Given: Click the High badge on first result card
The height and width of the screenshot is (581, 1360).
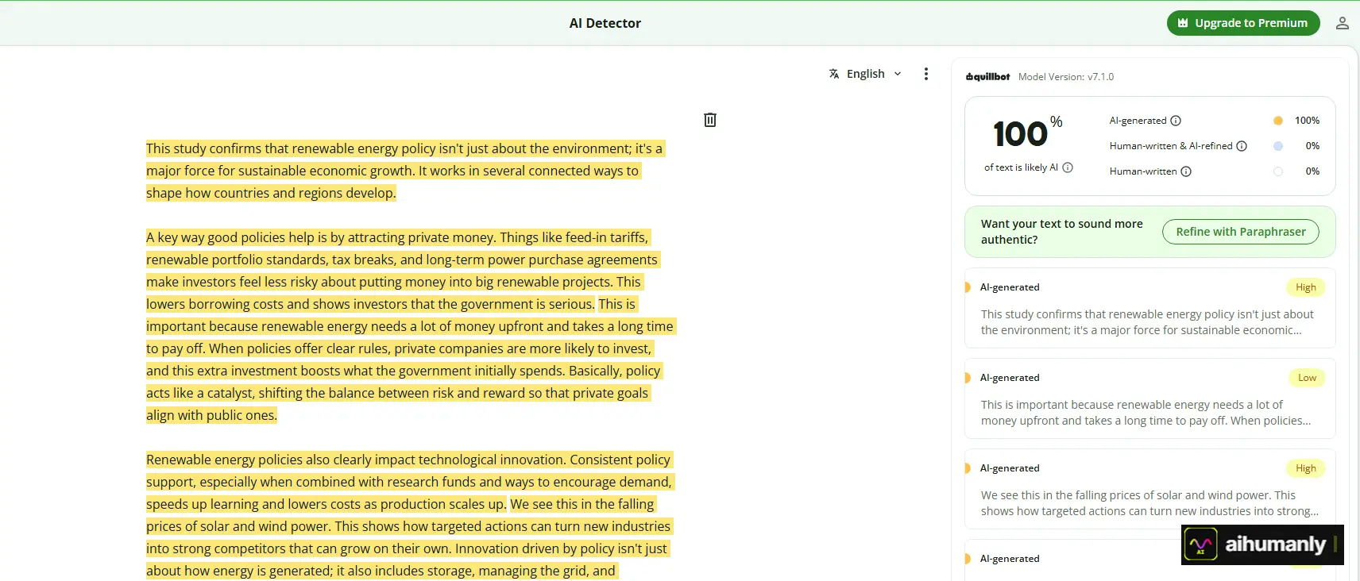Looking at the screenshot, I should coord(1306,287).
